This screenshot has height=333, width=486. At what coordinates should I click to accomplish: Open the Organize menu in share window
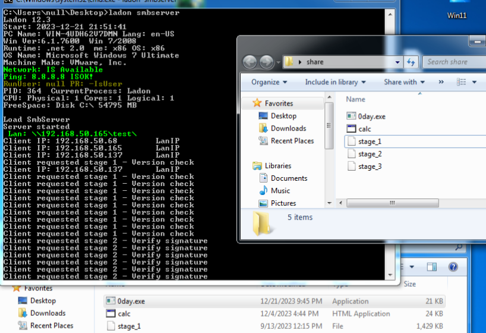pyautogui.click(x=269, y=82)
